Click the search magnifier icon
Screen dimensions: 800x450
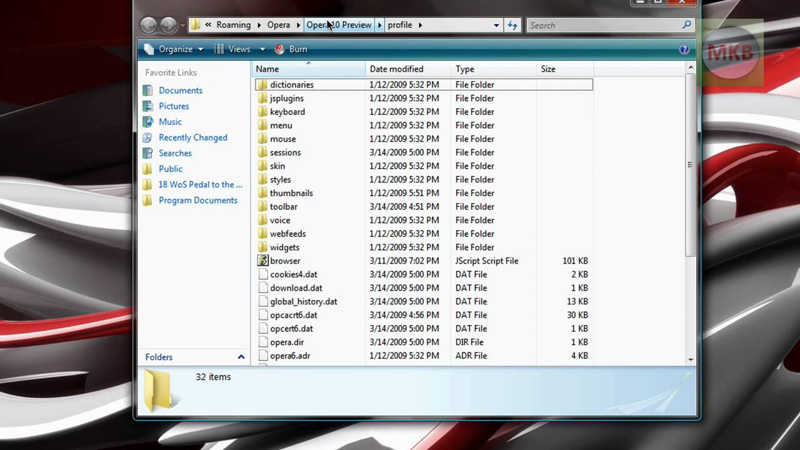[687, 25]
